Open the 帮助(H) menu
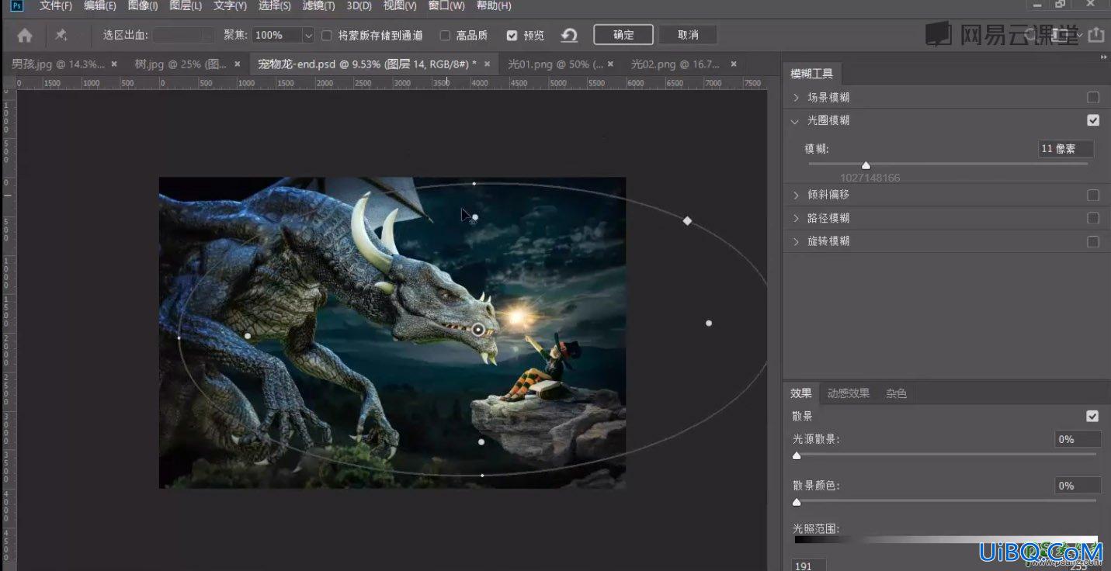Screen dimensions: 1111x571 coord(494,6)
